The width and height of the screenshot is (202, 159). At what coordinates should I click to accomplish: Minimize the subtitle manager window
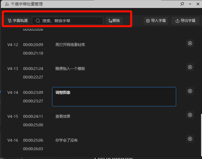190,4
